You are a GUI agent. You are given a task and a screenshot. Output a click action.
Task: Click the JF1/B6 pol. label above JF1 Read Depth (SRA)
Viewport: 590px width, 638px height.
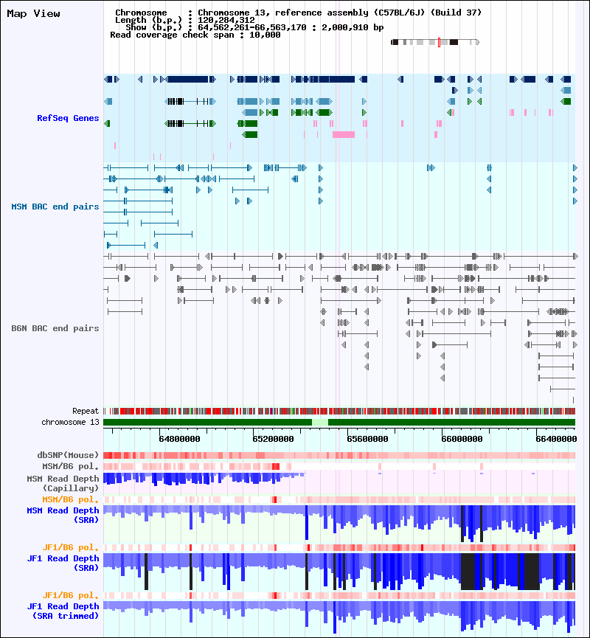tap(70, 547)
